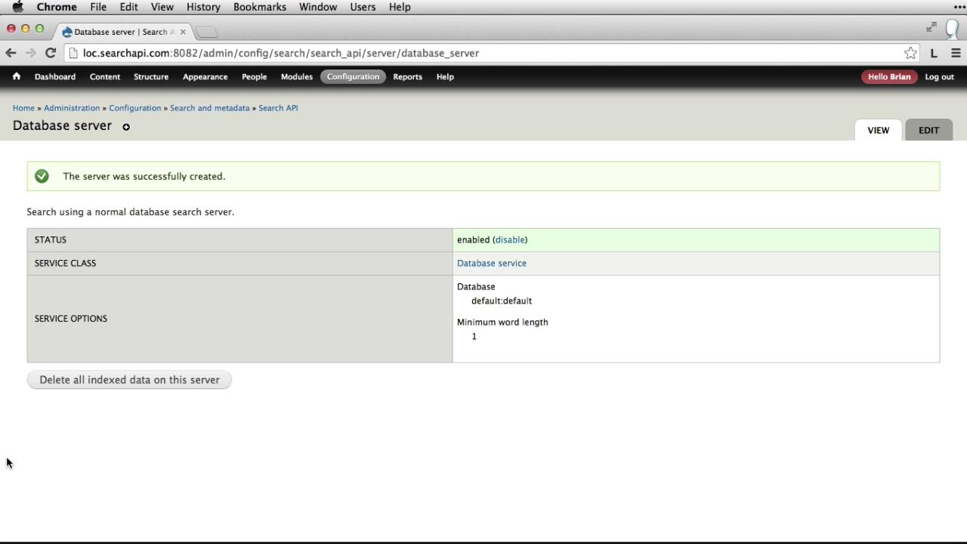
Task: Click Delete all indexed data on this server
Action: tap(129, 380)
